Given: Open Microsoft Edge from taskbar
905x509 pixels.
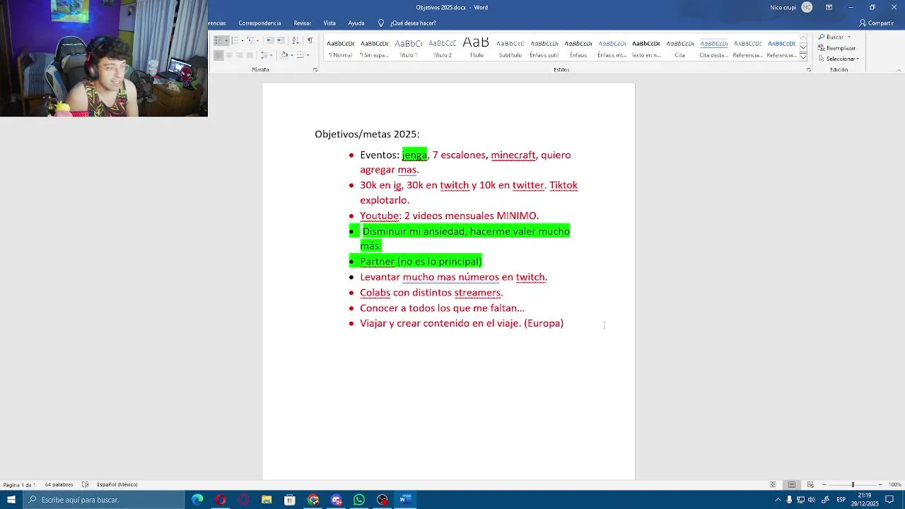Looking at the screenshot, I should [x=197, y=500].
